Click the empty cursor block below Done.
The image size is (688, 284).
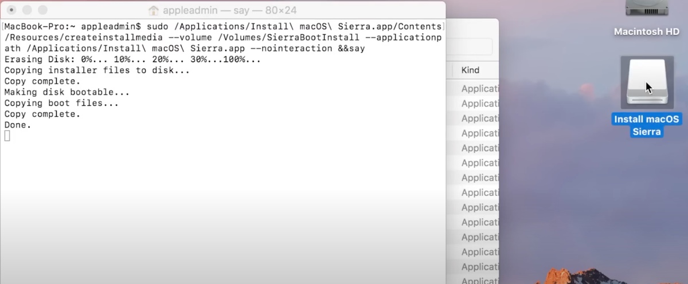pos(7,136)
